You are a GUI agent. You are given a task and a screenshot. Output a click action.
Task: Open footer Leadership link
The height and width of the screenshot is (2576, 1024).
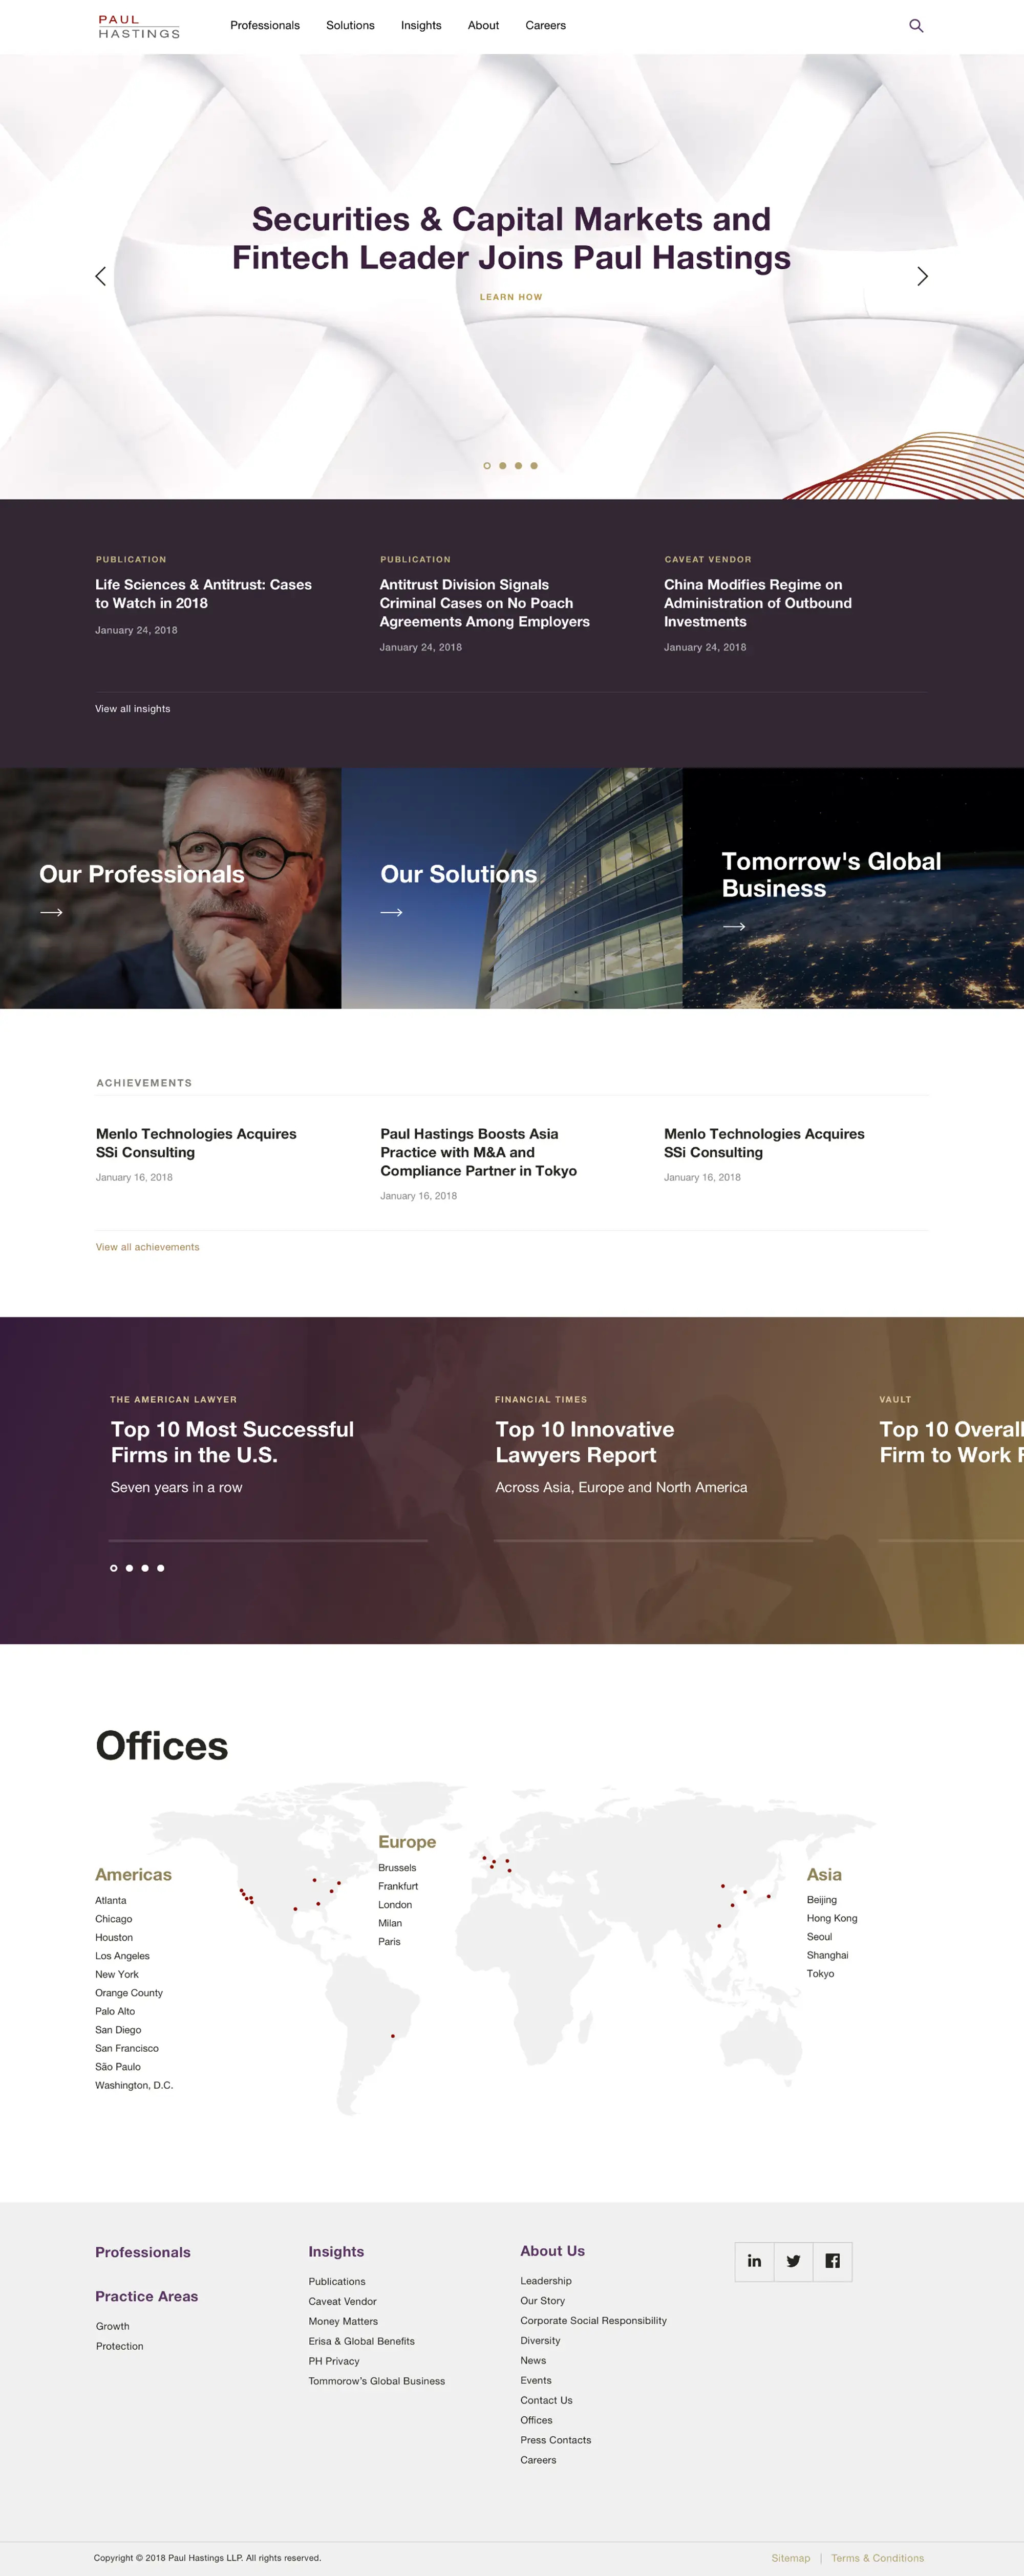[x=546, y=2281]
